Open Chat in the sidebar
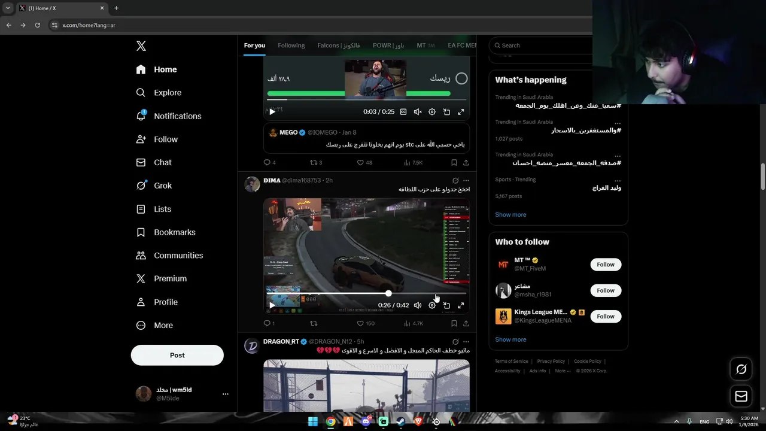Screen dimensions: 766x431 (154, 162)
